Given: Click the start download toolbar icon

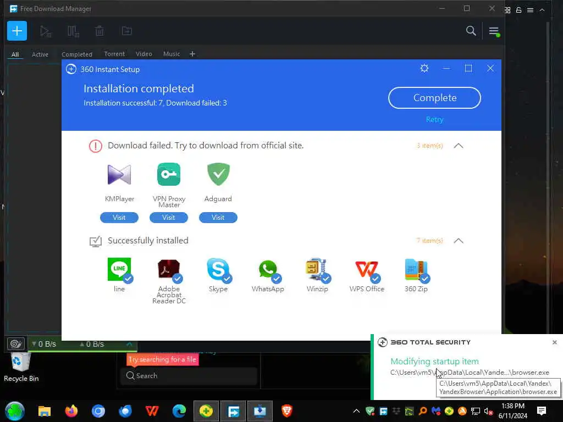Looking at the screenshot, I should coord(46,31).
